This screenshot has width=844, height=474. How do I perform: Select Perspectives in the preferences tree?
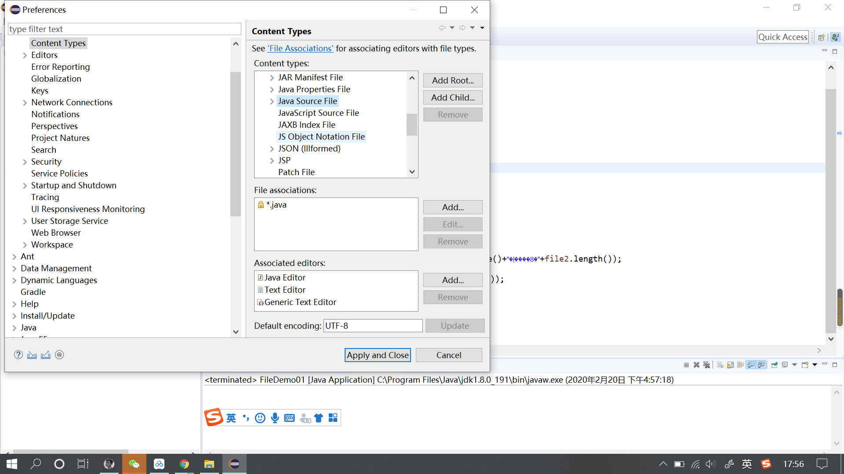[x=54, y=126]
